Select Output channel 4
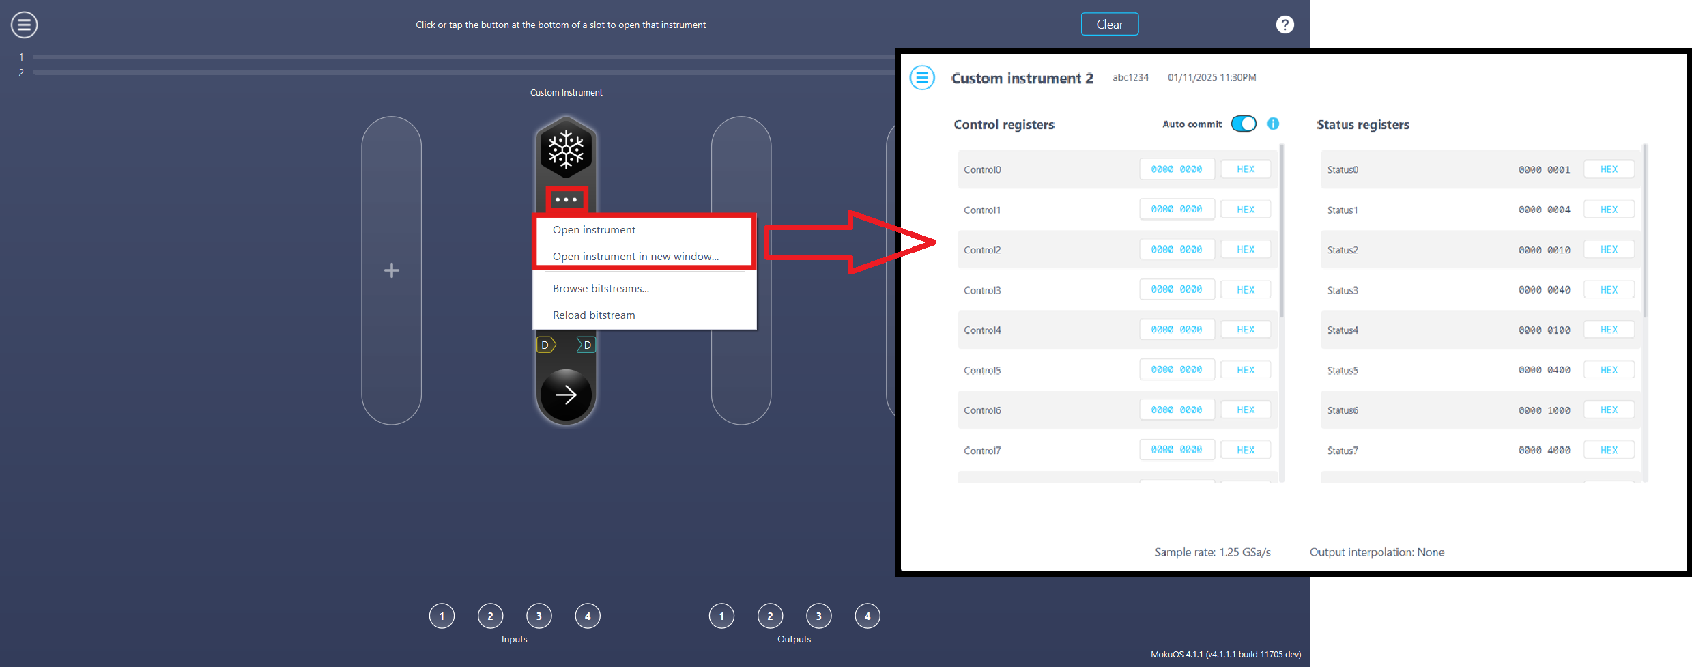 point(867,615)
